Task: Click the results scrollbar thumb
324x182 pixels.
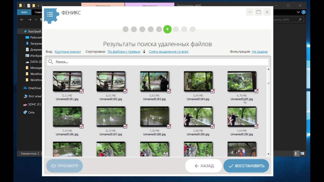Action: click(x=268, y=83)
